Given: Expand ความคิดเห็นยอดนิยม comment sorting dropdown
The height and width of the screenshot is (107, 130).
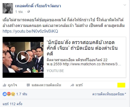Looking at the screenshot, I should 109,94.
